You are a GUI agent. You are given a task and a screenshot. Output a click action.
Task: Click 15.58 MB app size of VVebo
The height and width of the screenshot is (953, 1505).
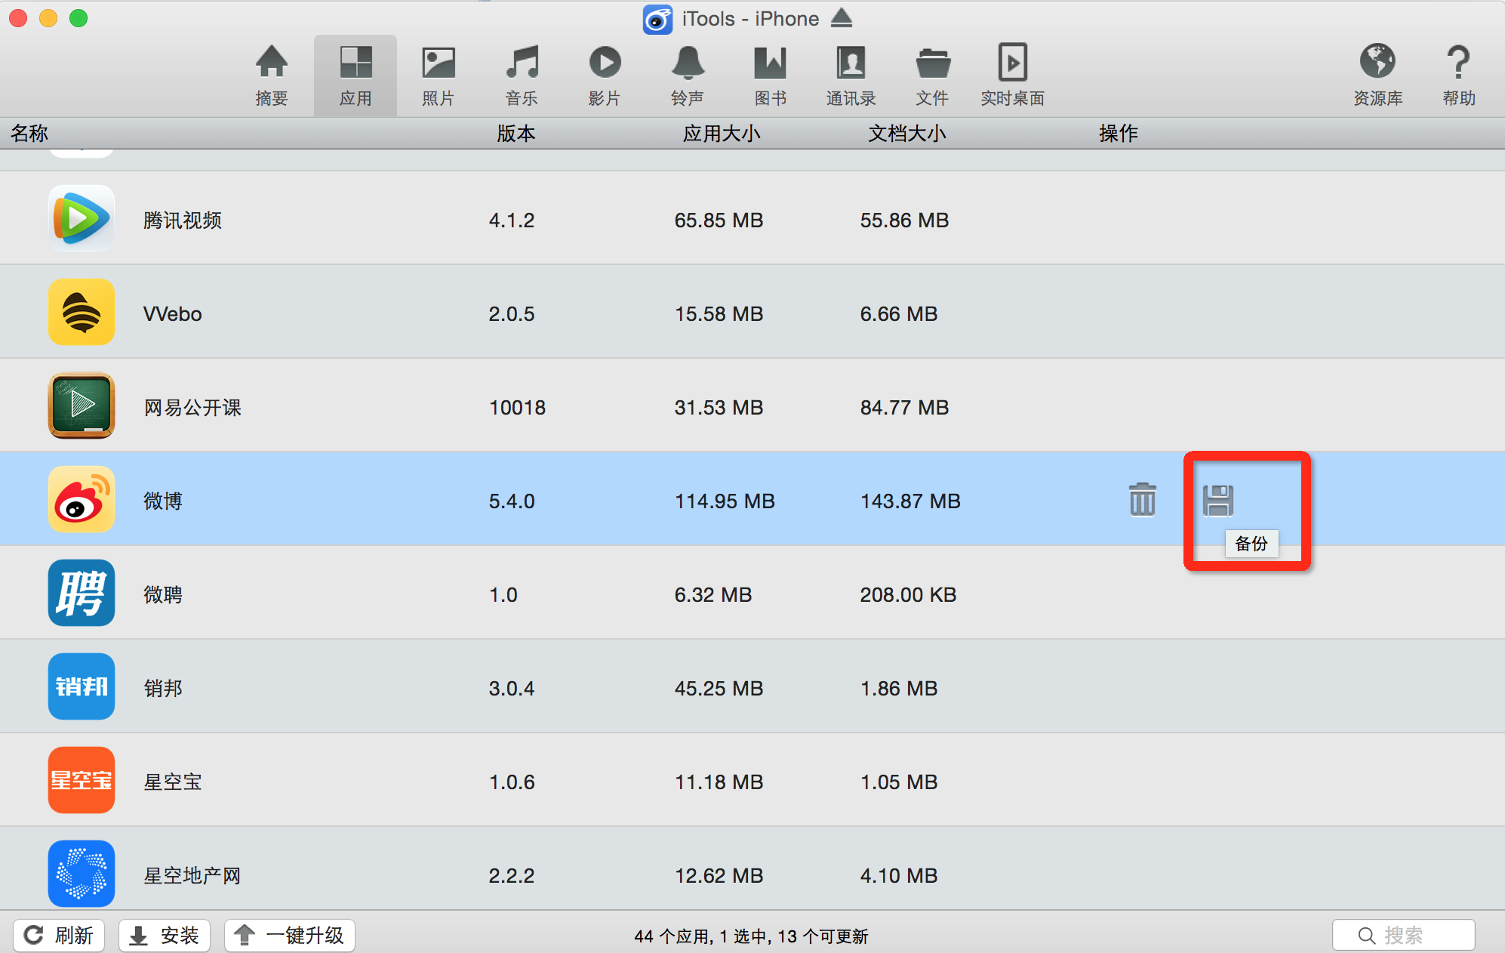(719, 314)
